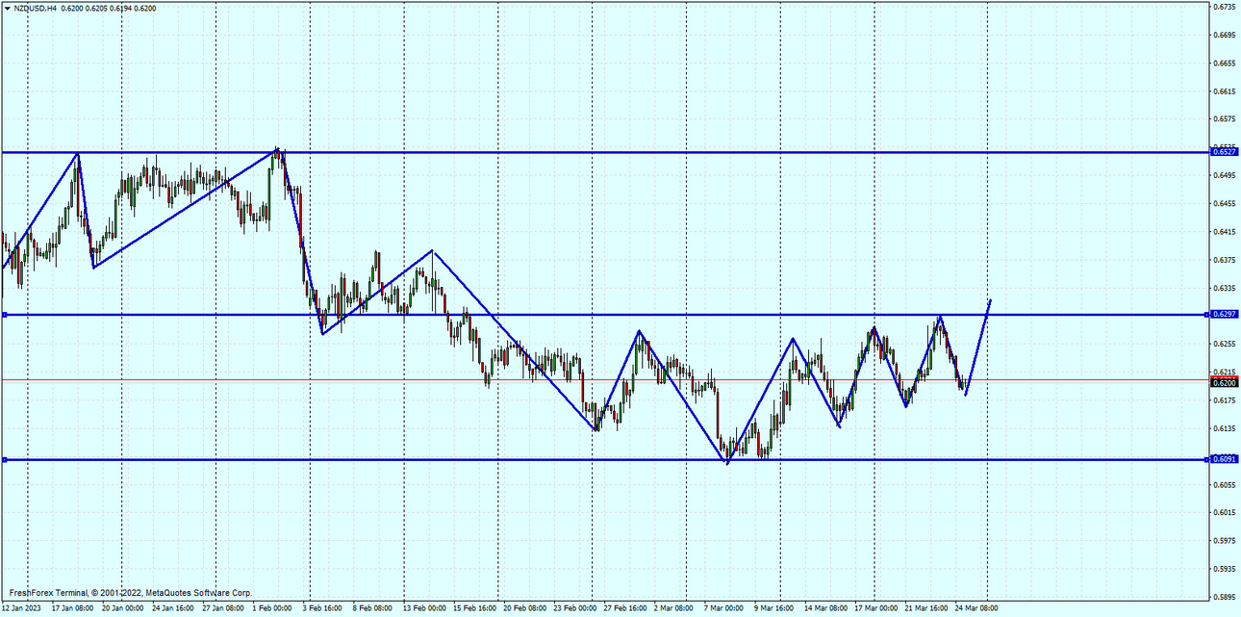Click the 24 Mar 08:00 time axis label

[x=977, y=608]
